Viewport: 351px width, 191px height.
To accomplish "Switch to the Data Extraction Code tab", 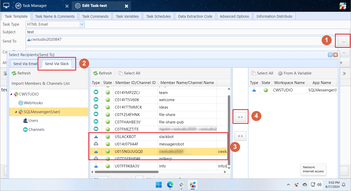I will click(x=195, y=16).
